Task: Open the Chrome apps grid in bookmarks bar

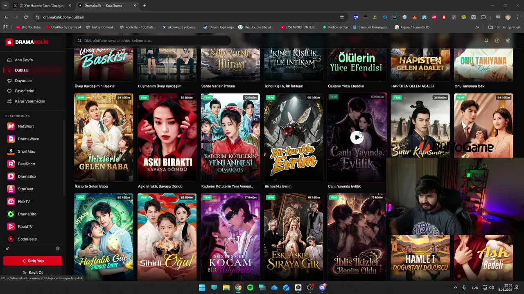Action: click(5, 27)
